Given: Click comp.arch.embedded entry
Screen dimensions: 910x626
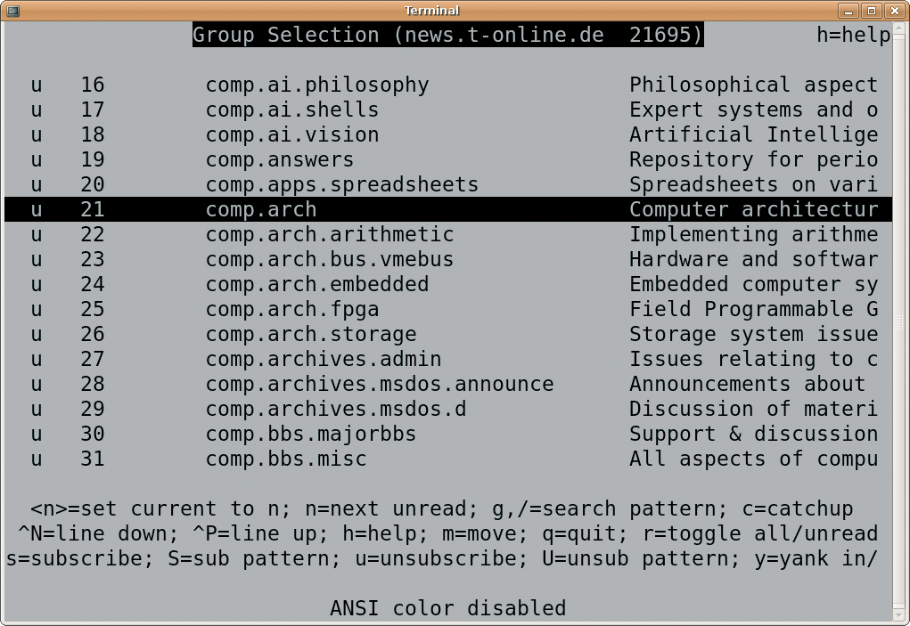Looking at the screenshot, I should (x=317, y=285).
